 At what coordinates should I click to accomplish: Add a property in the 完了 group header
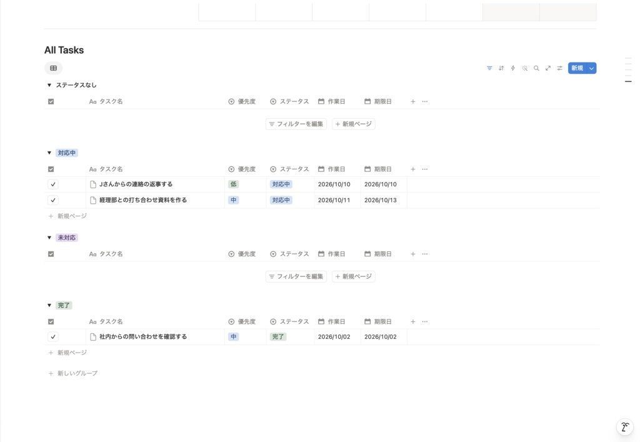[x=412, y=321]
